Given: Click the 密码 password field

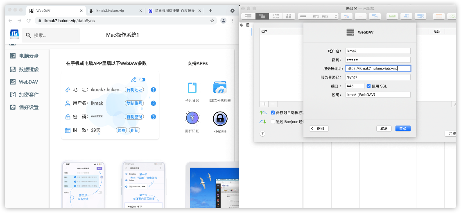Looking at the screenshot, I should point(377,60).
